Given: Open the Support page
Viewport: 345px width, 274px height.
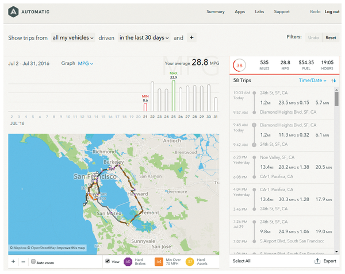Looking at the screenshot, I should click(282, 11).
